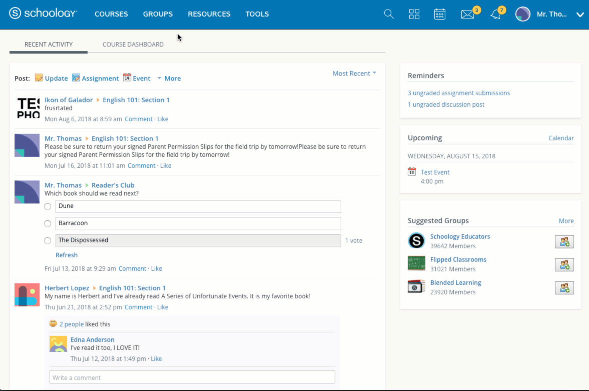Select the Barracoon poll option

pos(48,223)
